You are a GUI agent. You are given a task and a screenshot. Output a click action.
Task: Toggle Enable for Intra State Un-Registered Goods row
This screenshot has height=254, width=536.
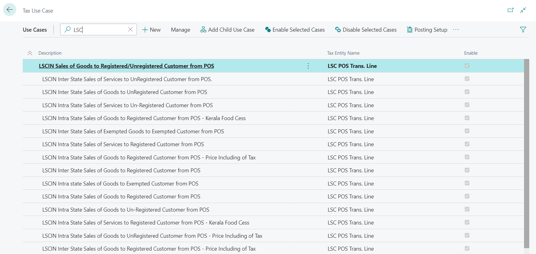467,209
